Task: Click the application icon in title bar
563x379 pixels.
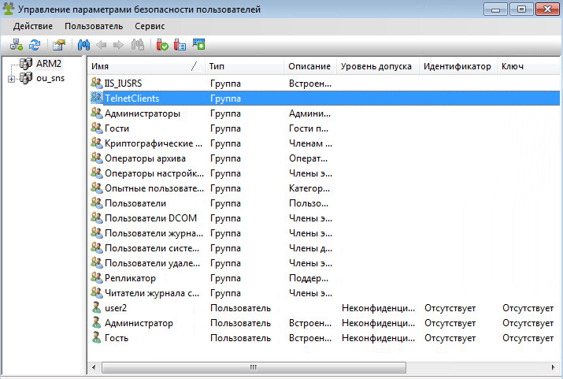Action: [x=8, y=9]
